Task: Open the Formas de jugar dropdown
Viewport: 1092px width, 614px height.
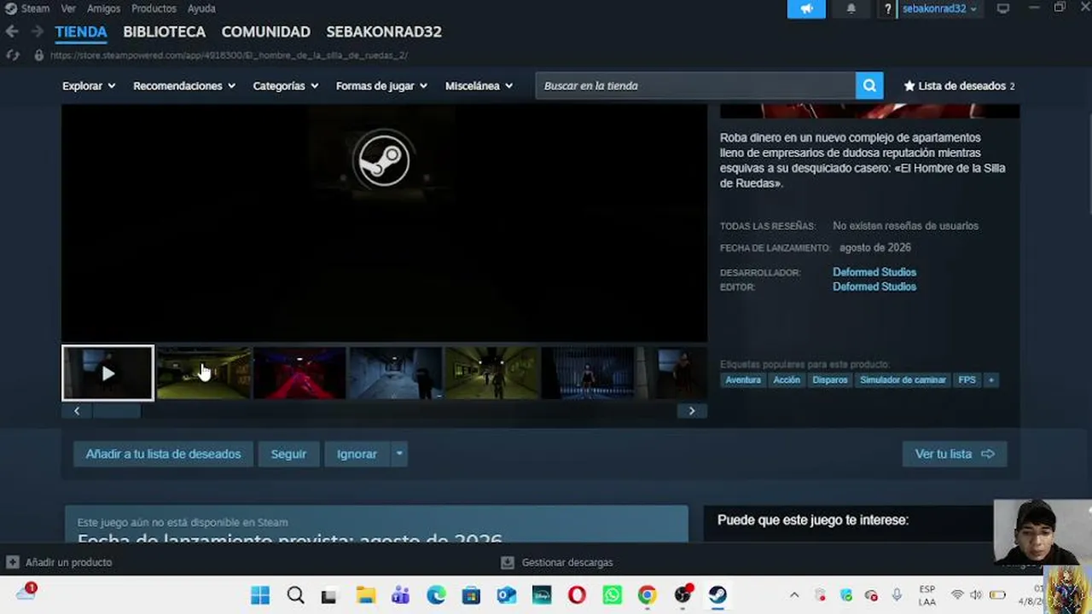Action: tap(382, 85)
